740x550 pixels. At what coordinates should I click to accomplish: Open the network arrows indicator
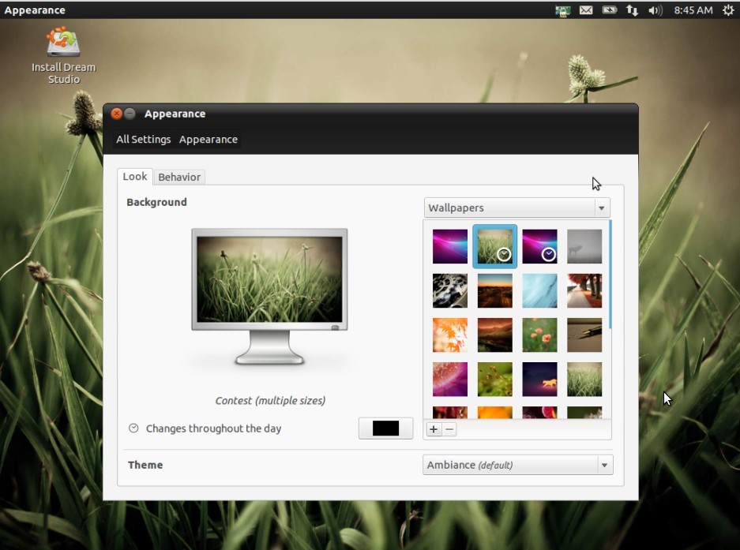click(x=632, y=10)
